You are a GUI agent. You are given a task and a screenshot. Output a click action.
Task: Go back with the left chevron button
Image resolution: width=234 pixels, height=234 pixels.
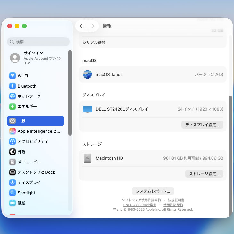81,26
